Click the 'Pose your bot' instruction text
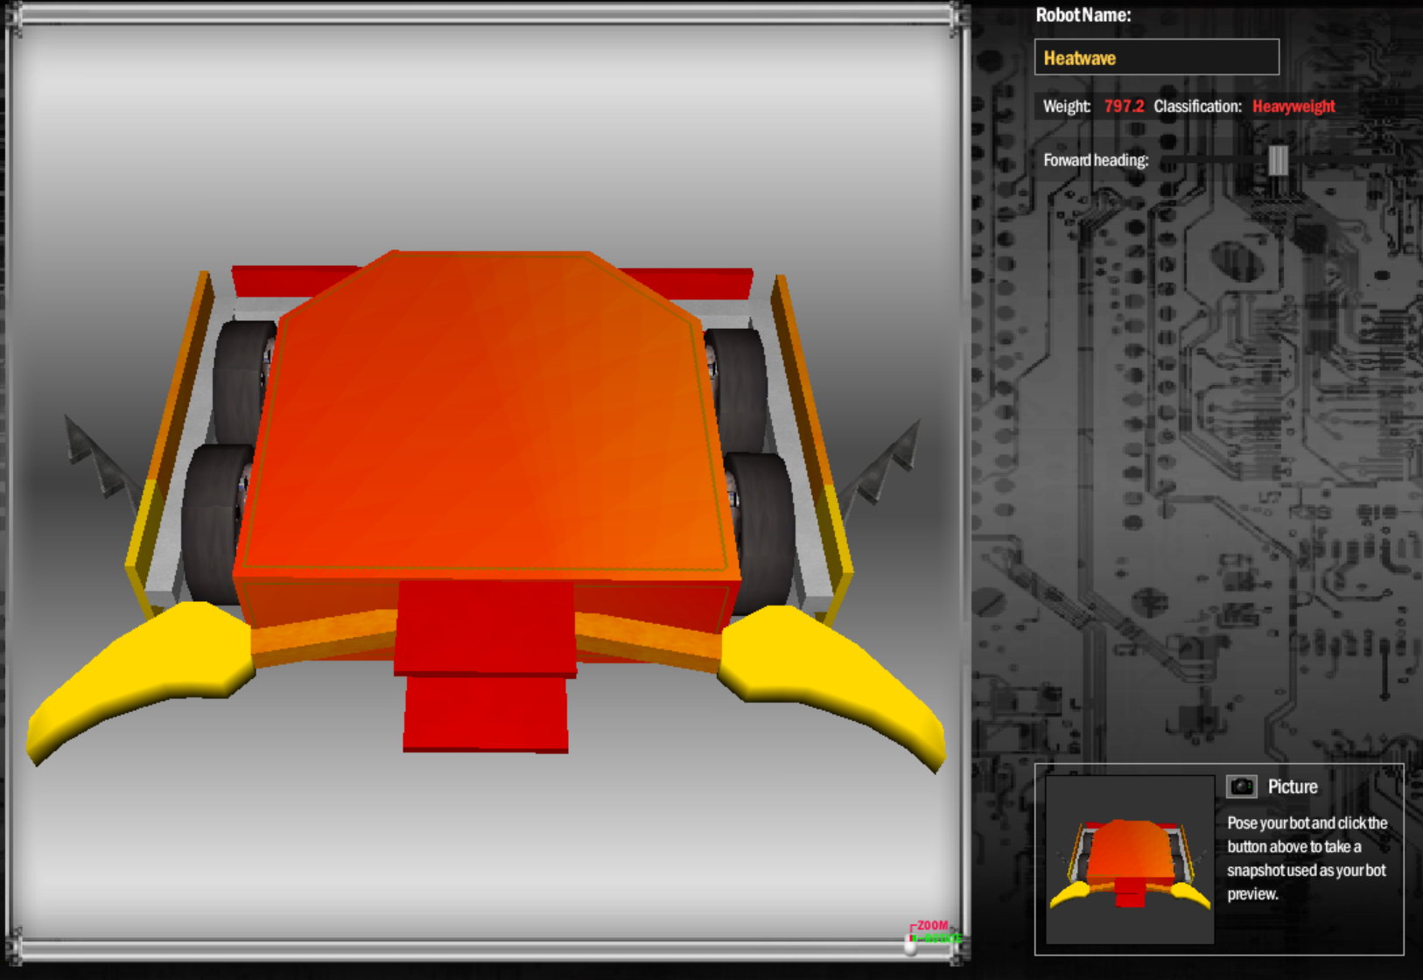The height and width of the screenshot is (980, 1423). [1307, 858]
